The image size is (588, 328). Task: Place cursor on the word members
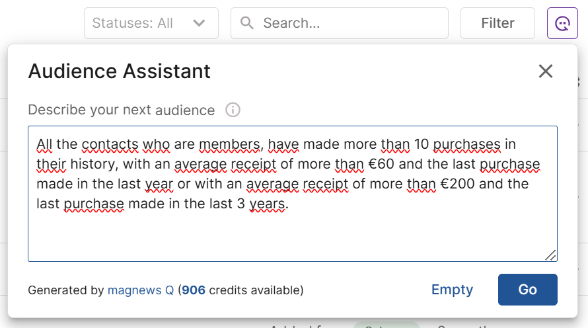229,144
